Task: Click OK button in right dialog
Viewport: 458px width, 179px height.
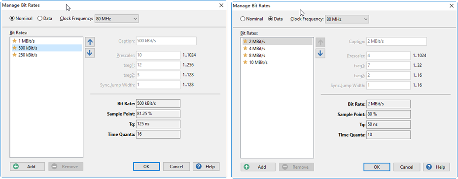Action: pos(377,167)
